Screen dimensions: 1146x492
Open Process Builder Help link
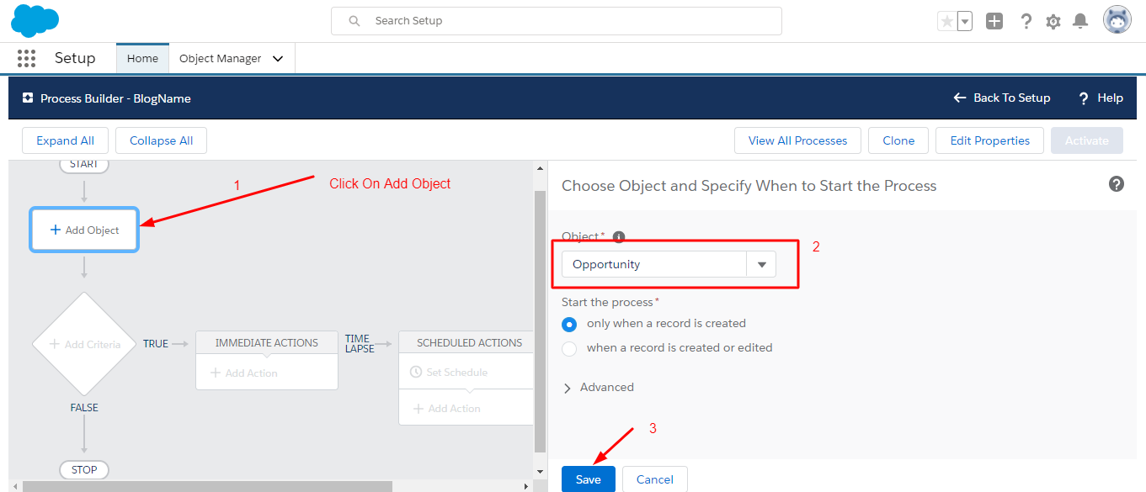click(1101, 98)
